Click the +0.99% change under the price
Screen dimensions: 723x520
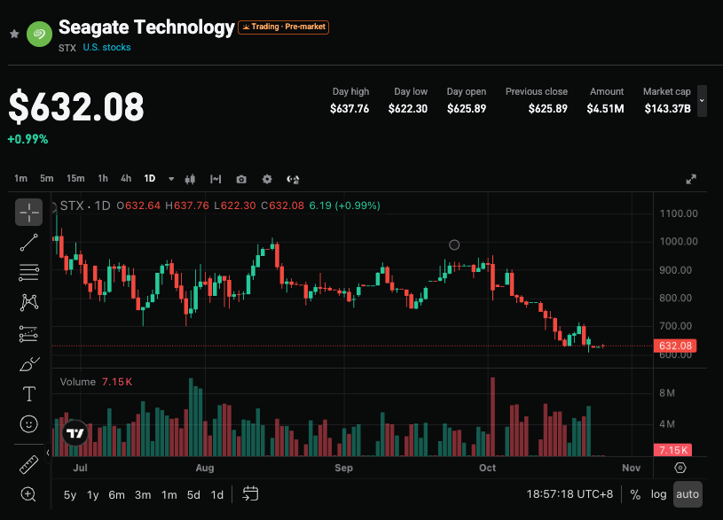click(x=28, y=140)
